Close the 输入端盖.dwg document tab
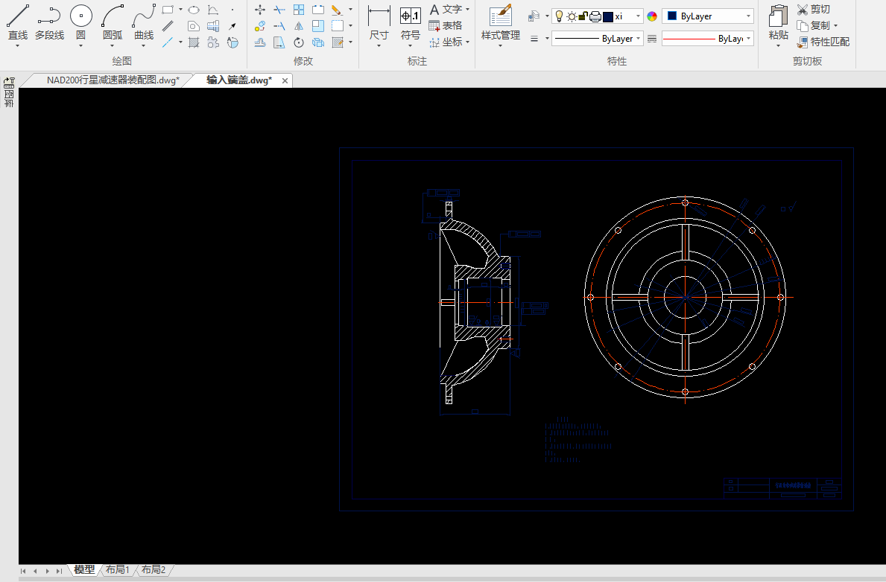Viewport: 886px width, 582px height. tap(285, 80)
